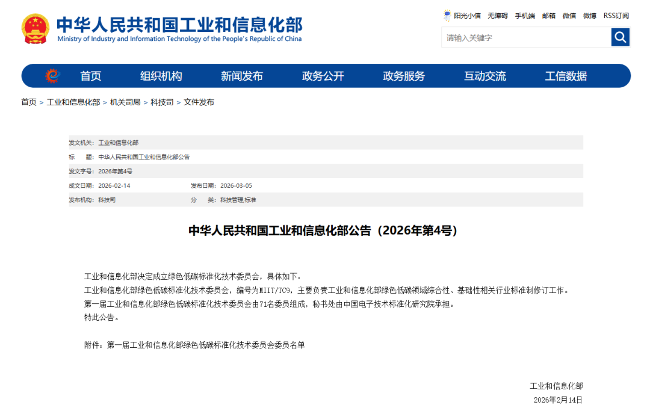Open the 委员名单 attachment link
The image size is (650, 414).
tap(206, 345)
